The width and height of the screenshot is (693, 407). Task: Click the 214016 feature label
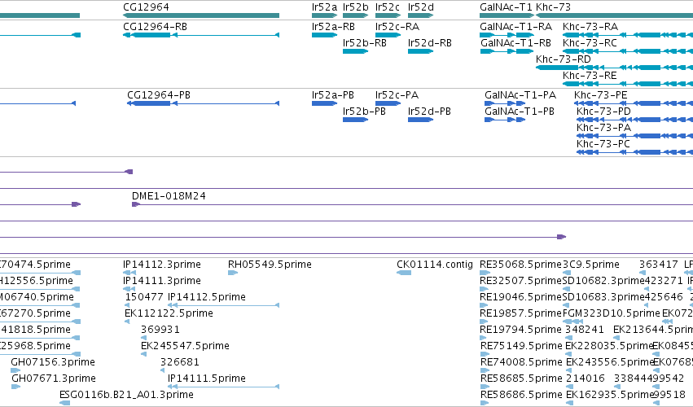tap(586, 379)
